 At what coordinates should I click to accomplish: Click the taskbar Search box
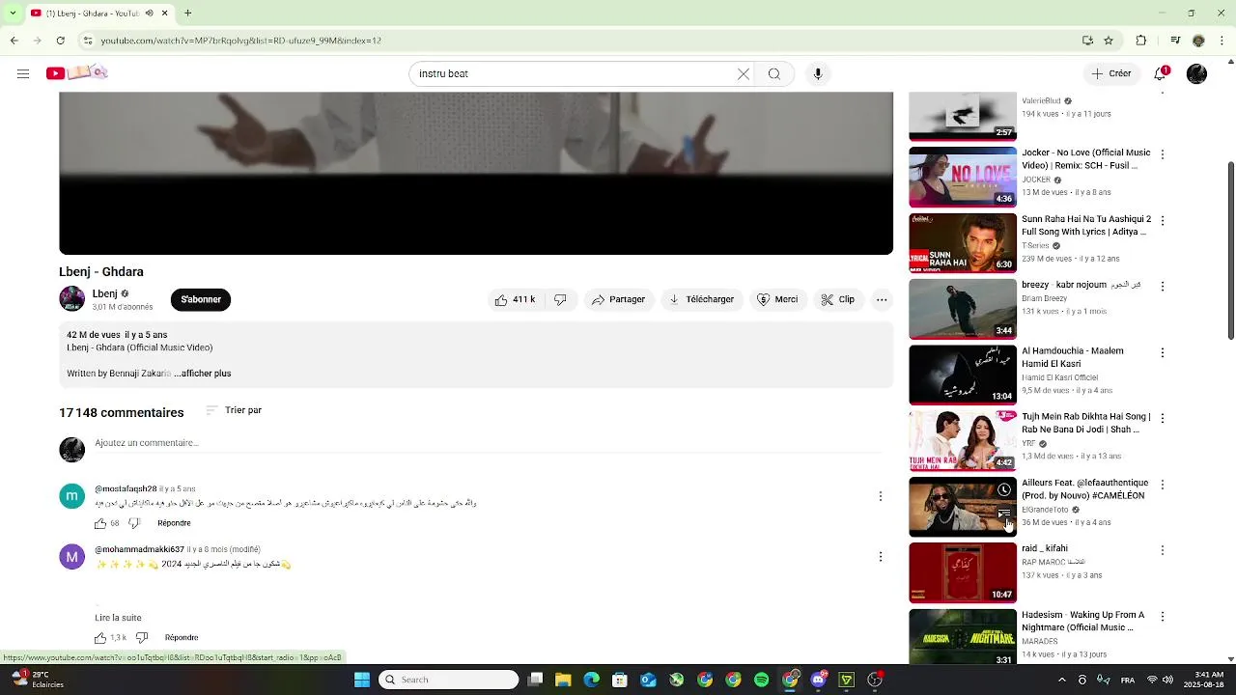pyautogui.click(x=449, y=680)
